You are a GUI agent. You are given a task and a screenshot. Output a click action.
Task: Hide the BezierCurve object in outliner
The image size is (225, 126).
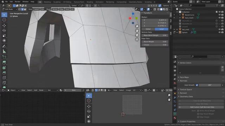click(219, 15)
